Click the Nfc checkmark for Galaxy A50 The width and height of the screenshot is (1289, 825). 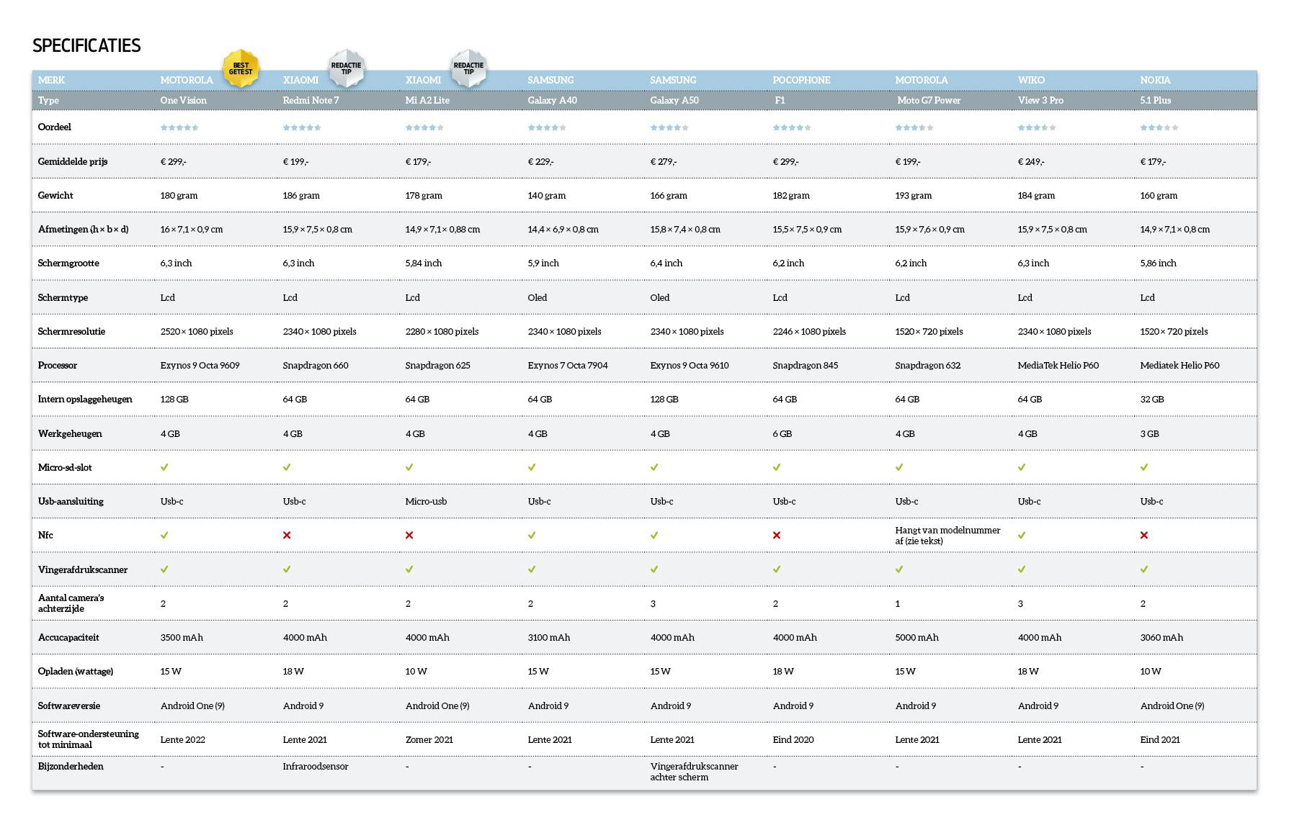point(654,536)
